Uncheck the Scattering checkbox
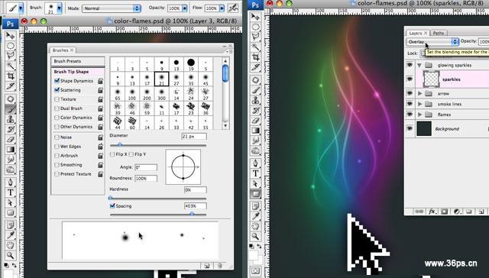This screenshot has height=278, width=489. point(57,90)
